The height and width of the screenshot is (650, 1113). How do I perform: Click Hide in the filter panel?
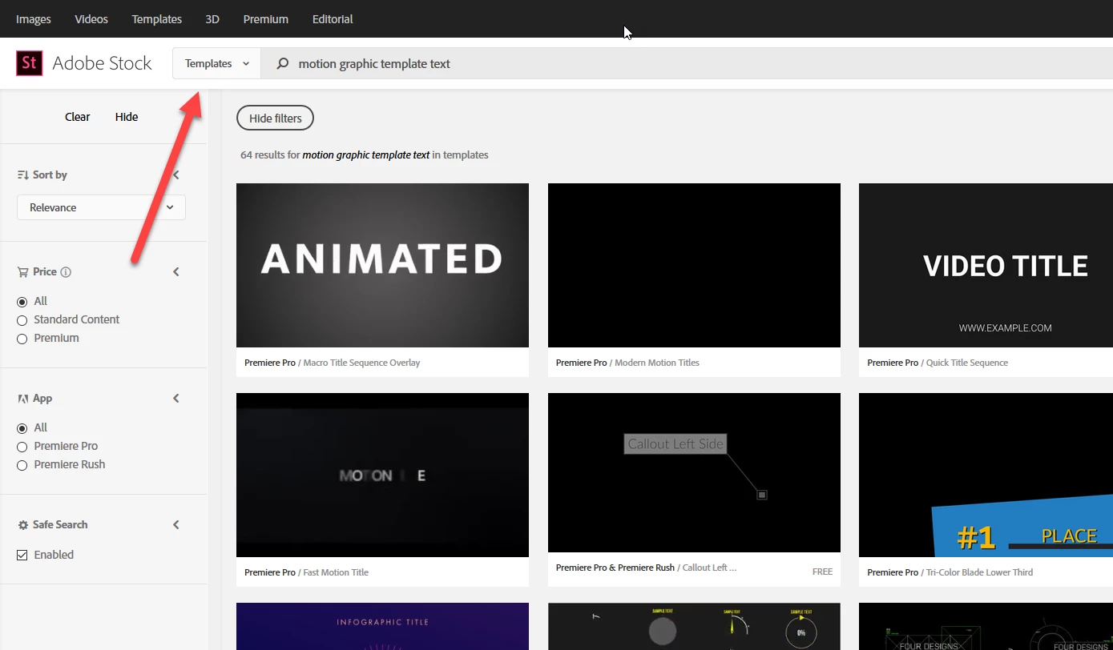pyautogui.click(x=127, y=117)
